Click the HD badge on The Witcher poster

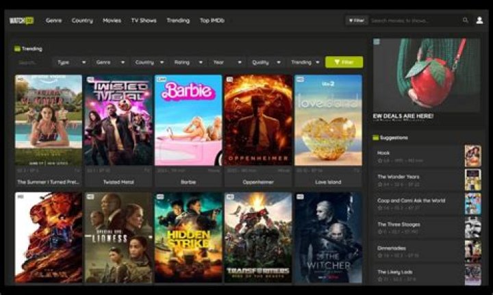pos(301,197)
